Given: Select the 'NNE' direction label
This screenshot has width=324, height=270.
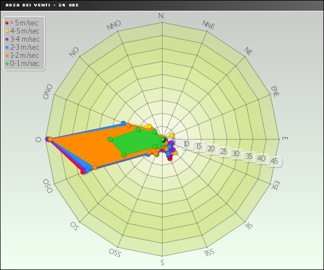Looking at the screenshot, I should point(208,25).
